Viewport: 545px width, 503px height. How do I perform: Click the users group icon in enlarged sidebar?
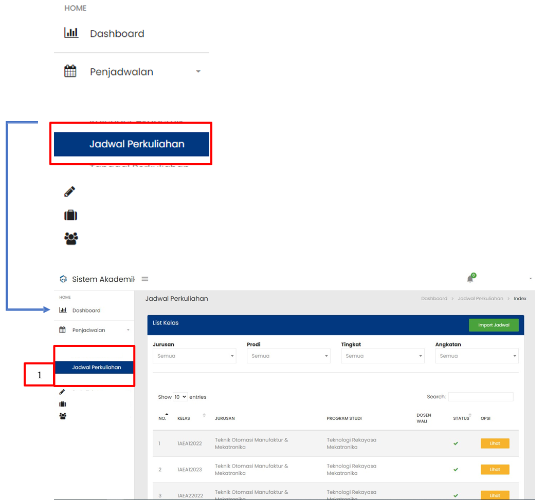coord(71,239)
